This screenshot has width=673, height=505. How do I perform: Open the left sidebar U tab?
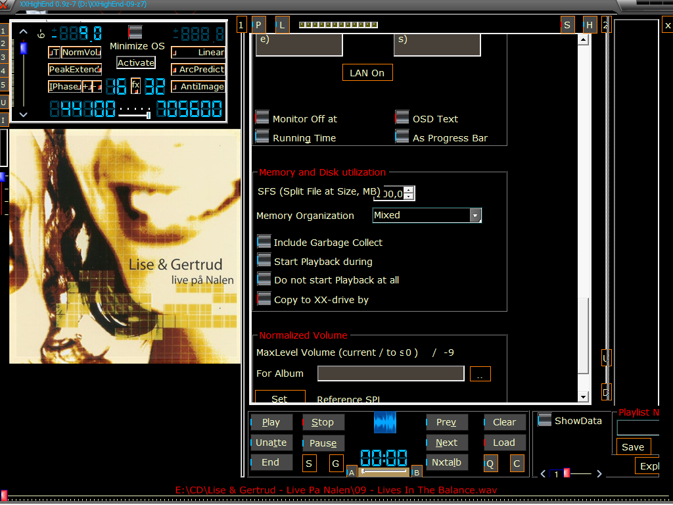click(x=3, y=103)
